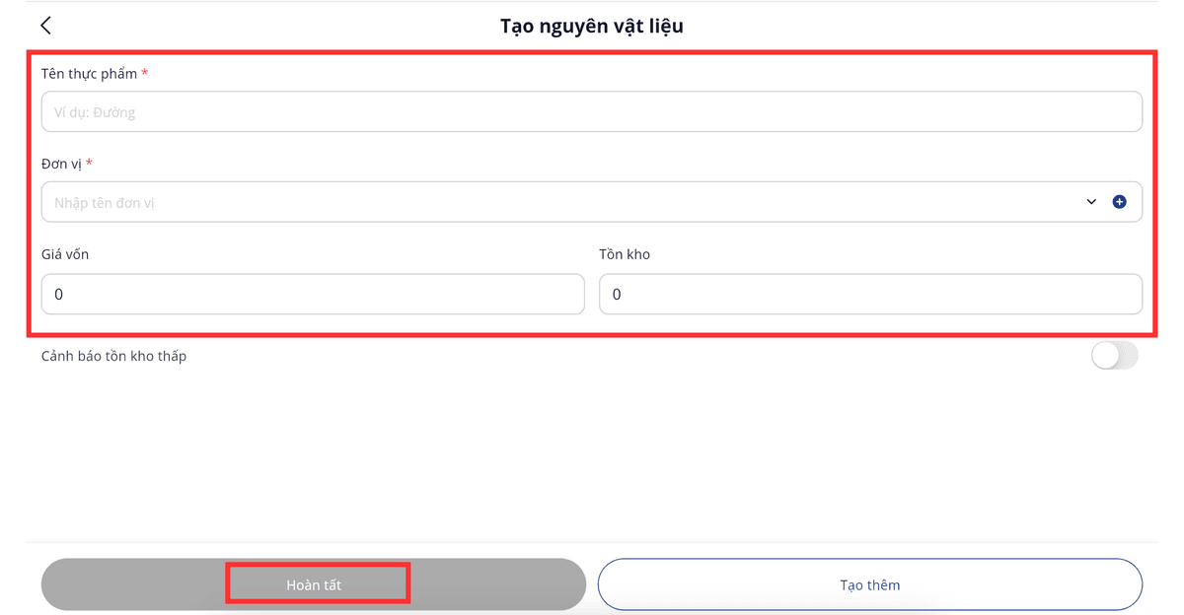Click the Giá vốn input field
Screen dimensions: 1184x615
tap(313, 295)
